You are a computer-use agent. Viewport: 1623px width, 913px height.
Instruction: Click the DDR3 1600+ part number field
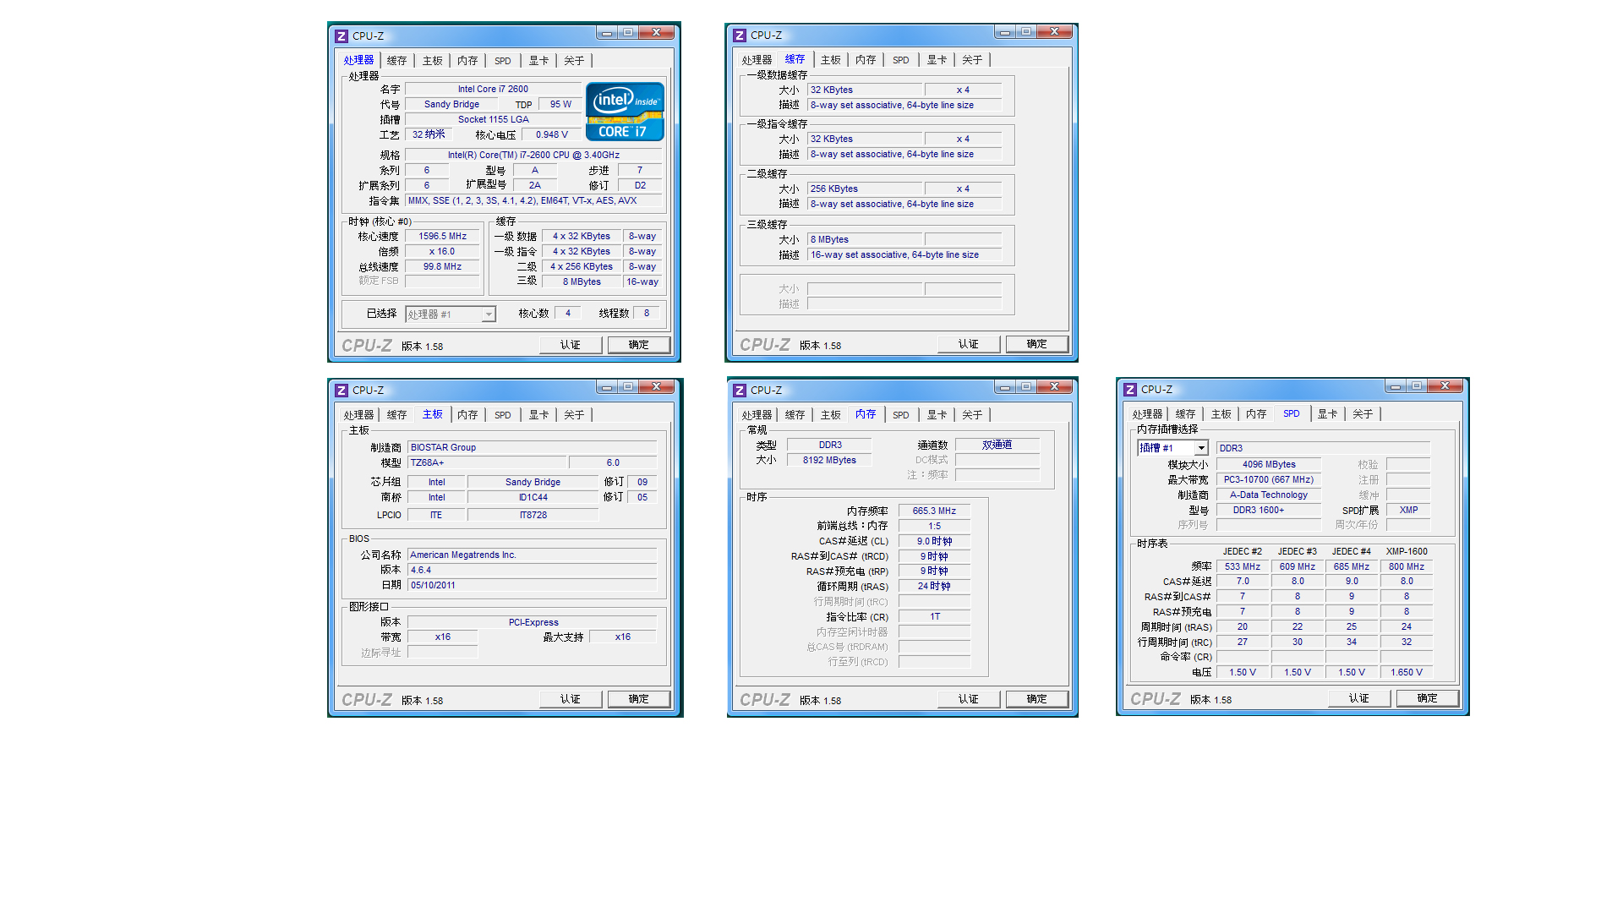click(1269, 511)
